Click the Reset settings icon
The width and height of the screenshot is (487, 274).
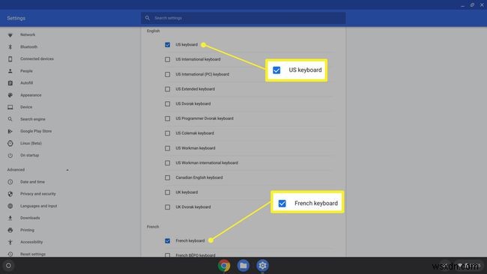tap(10, 254)
